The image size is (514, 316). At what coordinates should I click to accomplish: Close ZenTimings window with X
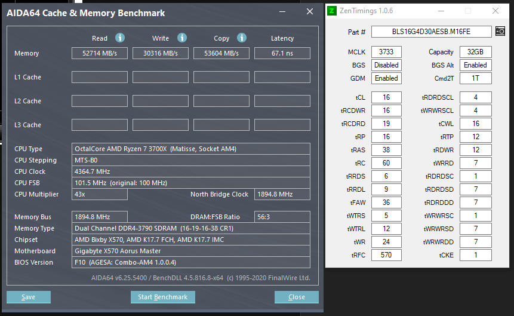[495, 11]
